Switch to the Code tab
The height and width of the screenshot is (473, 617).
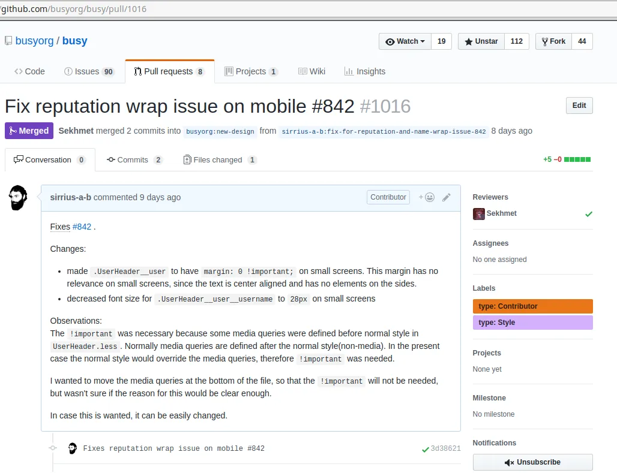coord(29,71)
